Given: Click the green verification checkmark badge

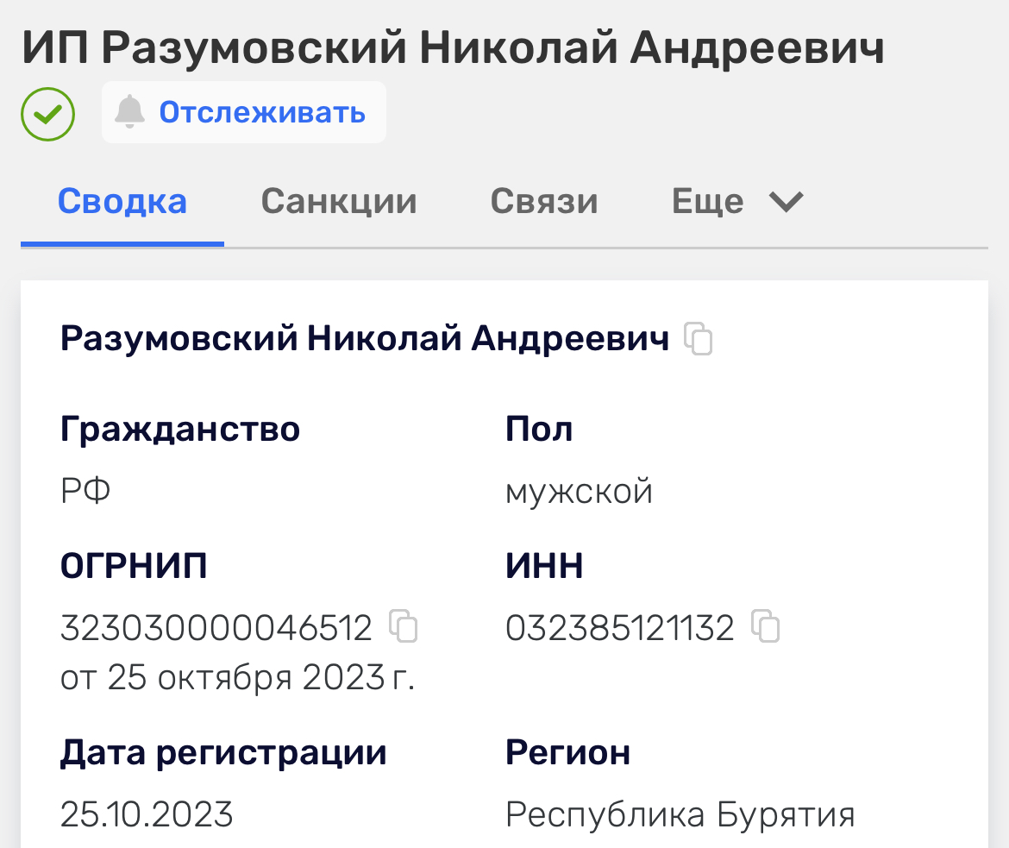Looking at the screenshot, I should click(47, 113).
